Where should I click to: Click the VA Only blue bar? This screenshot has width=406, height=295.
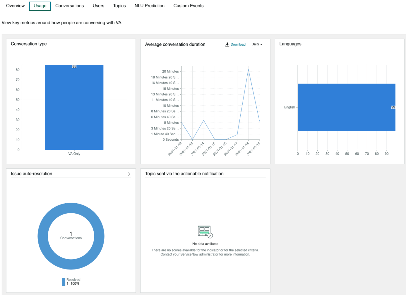click(x=74, y=107)
